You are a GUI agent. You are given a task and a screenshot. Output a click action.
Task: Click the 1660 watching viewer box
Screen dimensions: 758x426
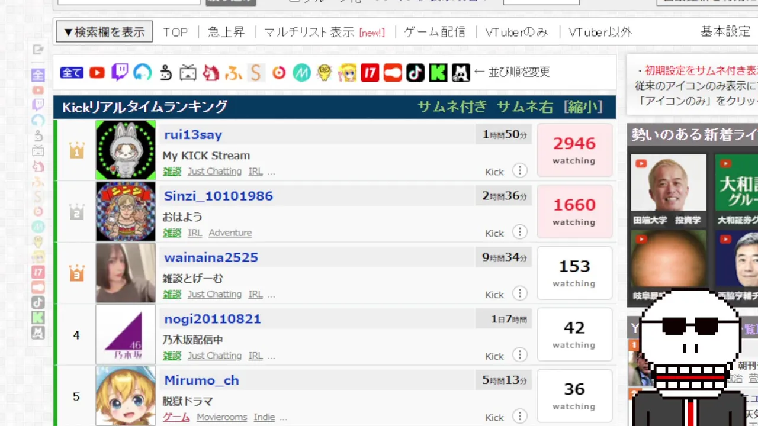point(574,212)
